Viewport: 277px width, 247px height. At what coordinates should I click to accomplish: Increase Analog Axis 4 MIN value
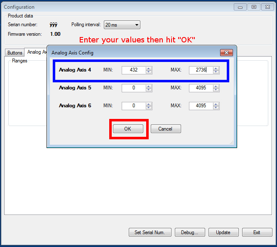[x=149, y=69]
